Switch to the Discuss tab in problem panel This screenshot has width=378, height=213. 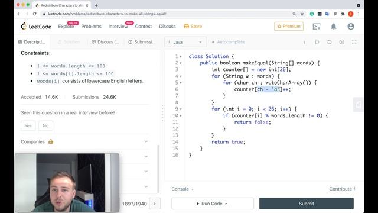105,42
